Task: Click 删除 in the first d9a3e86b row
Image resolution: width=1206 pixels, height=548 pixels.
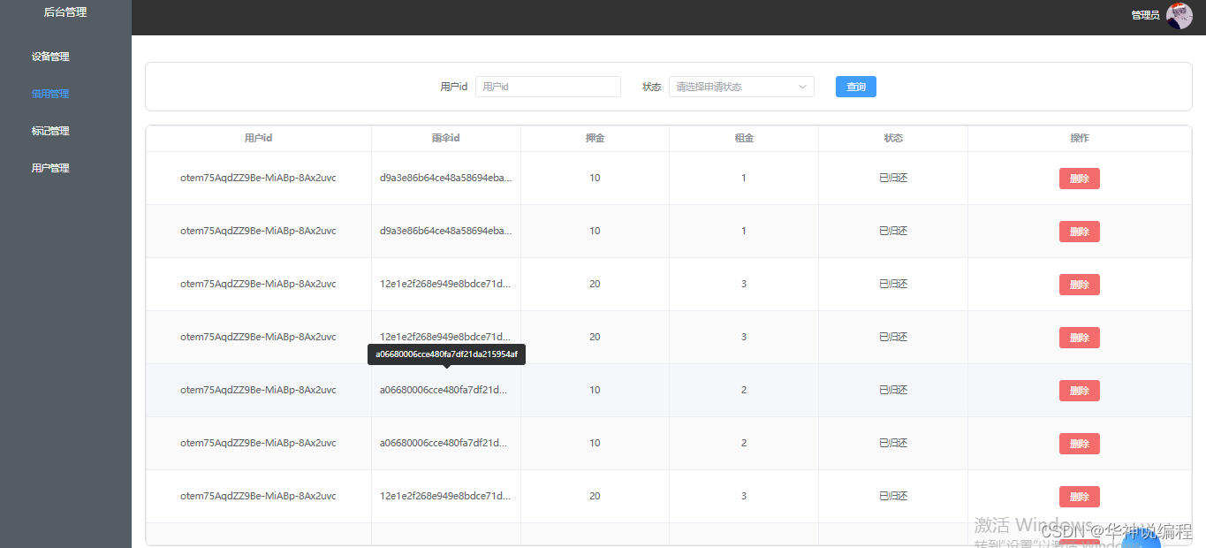Action: click(x=1080, y=179)
